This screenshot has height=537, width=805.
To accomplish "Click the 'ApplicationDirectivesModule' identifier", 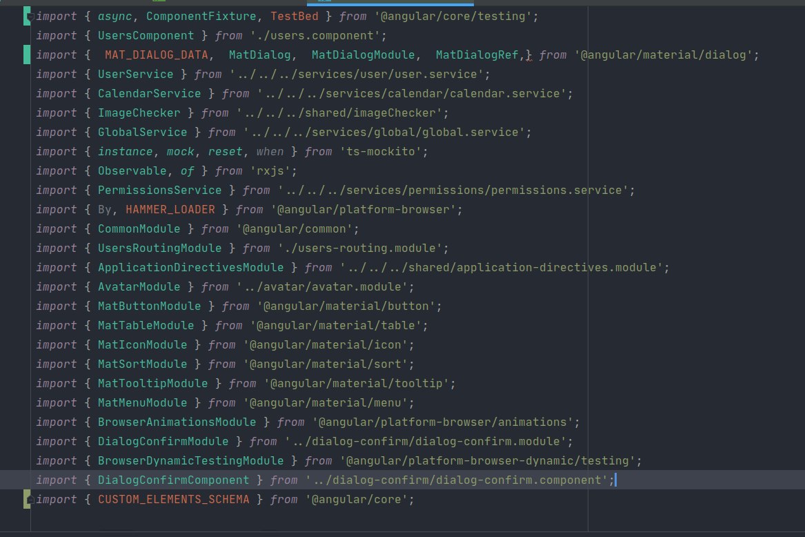I will 190,268.
